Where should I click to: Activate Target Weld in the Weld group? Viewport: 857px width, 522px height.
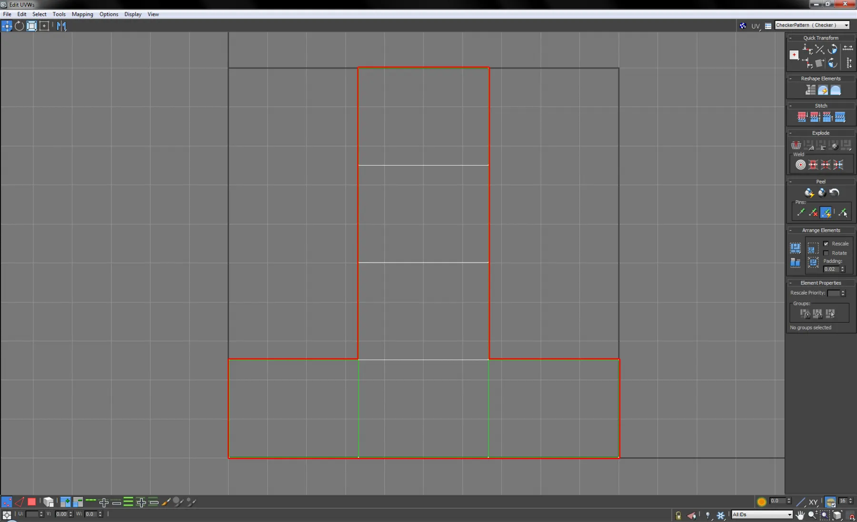pos(800,165)
